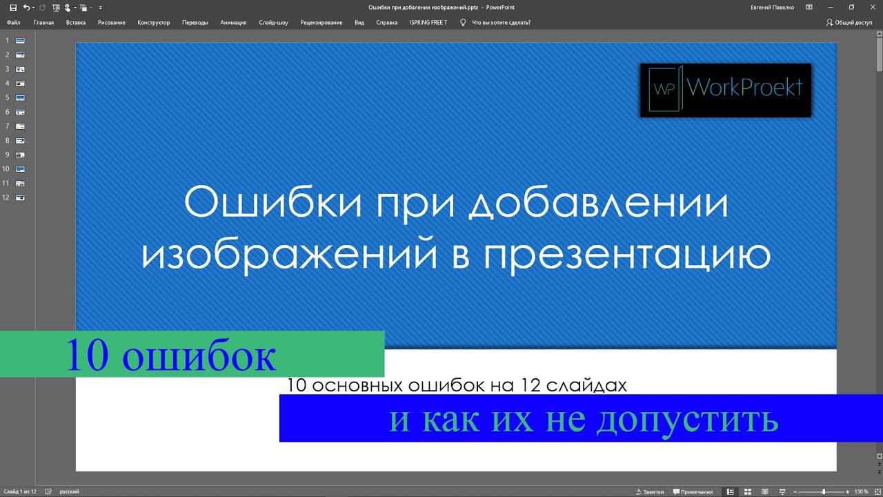Viewport: 883px width, 497px height.
Task: Click the 130 % zoom level value
Action: click(x=862, y=491)
